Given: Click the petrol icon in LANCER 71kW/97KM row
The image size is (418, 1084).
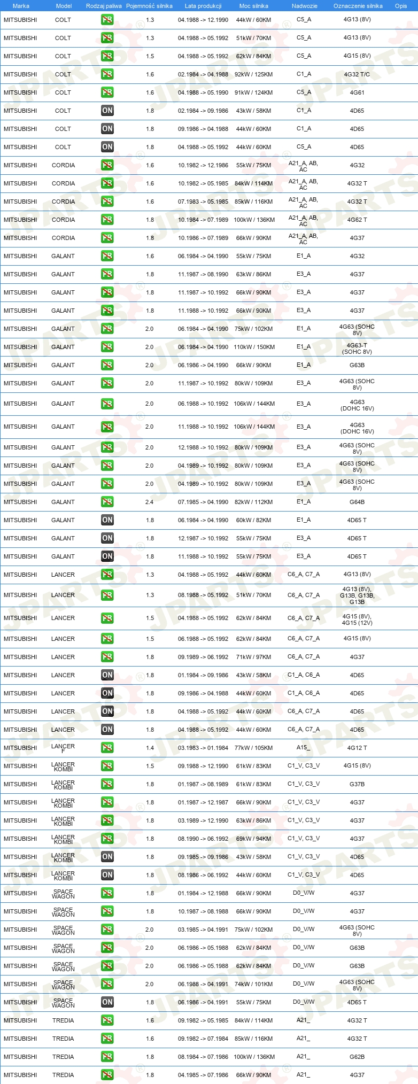Looking at the screenshot, I should [107, 657].
